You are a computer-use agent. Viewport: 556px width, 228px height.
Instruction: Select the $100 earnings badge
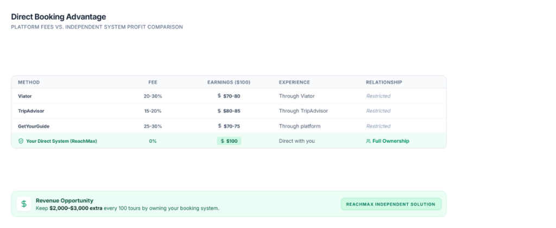click(x=229, y=141)
